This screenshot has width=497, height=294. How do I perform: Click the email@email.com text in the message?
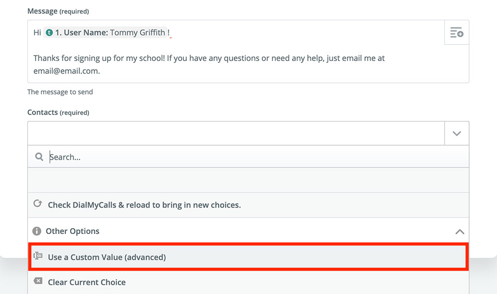tap(66, 71)
